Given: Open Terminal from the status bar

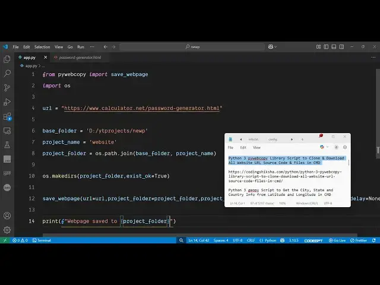Looking at the screenshot, I should 42,240.
